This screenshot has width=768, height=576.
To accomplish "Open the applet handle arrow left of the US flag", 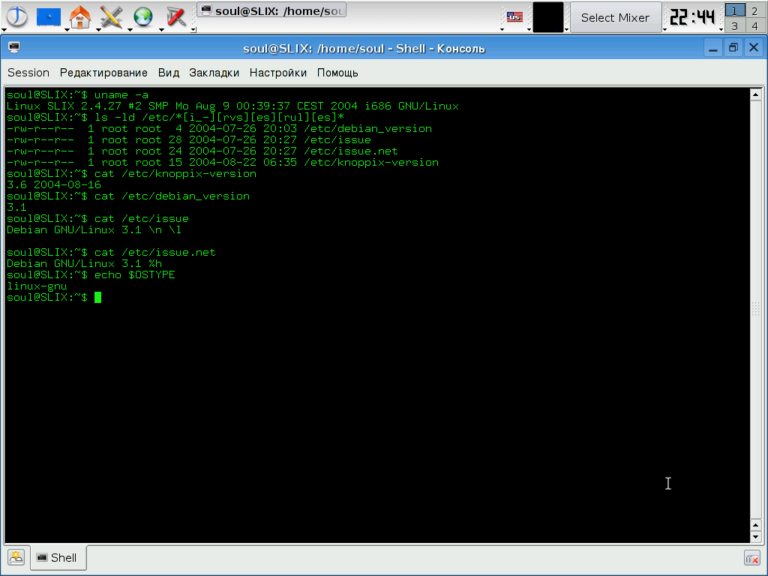I will [x=502, y=29].
